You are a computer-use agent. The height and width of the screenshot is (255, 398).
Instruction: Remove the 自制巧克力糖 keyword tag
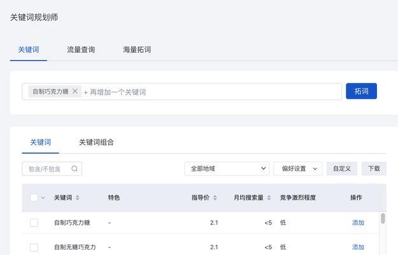75,91
